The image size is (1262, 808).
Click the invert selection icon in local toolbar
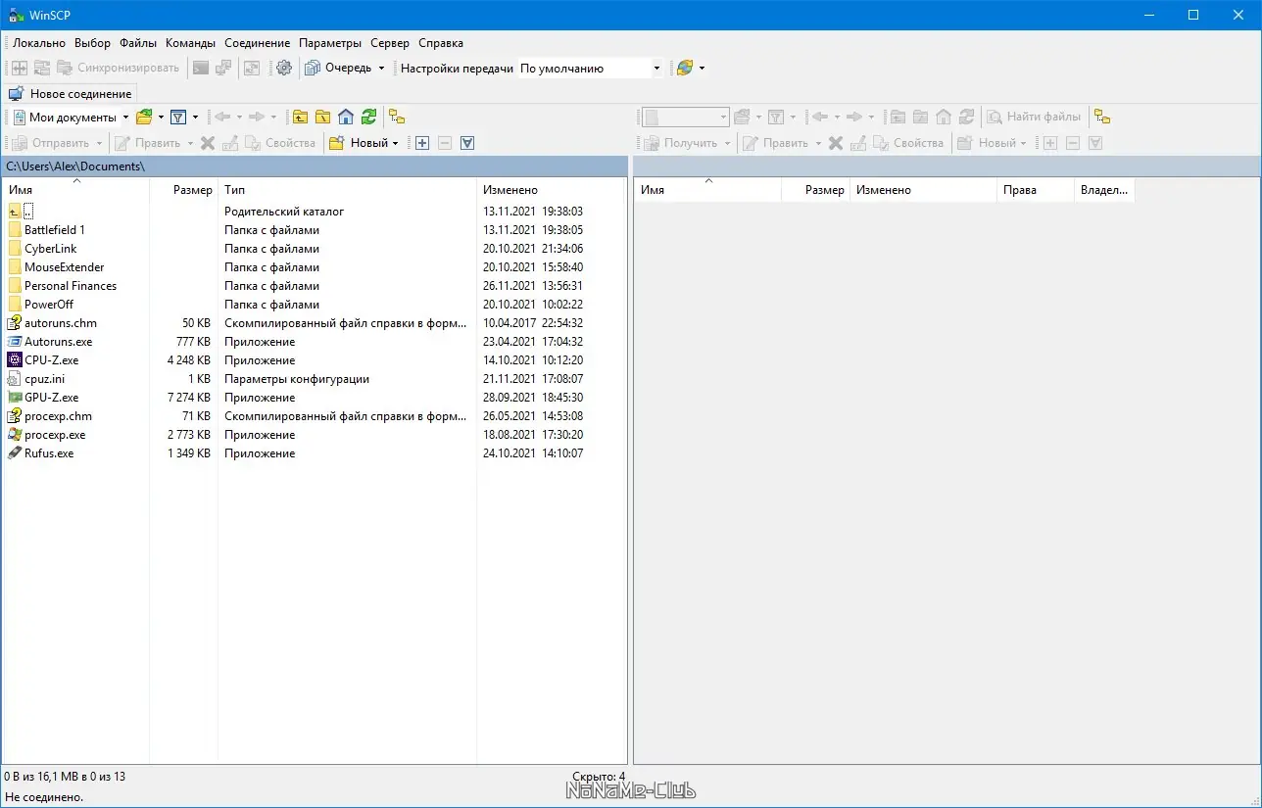pos(467,143)
